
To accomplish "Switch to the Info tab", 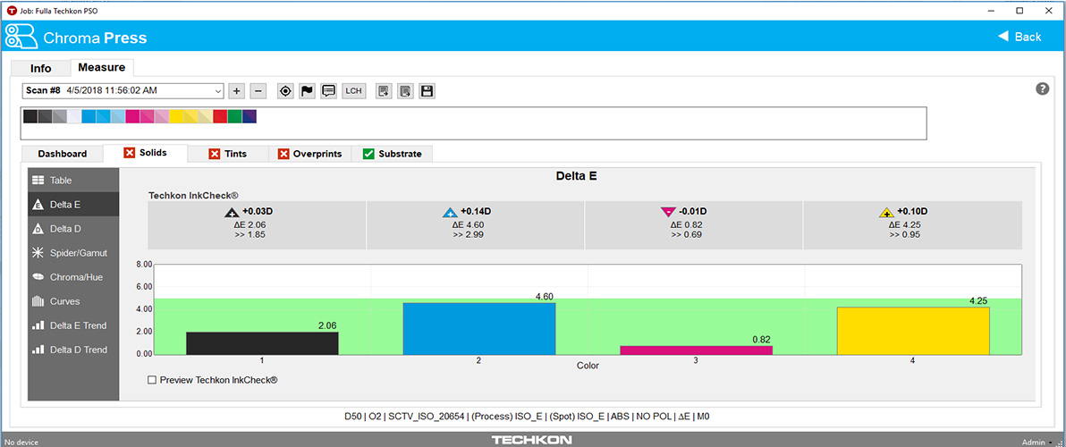I will point(41,69).
